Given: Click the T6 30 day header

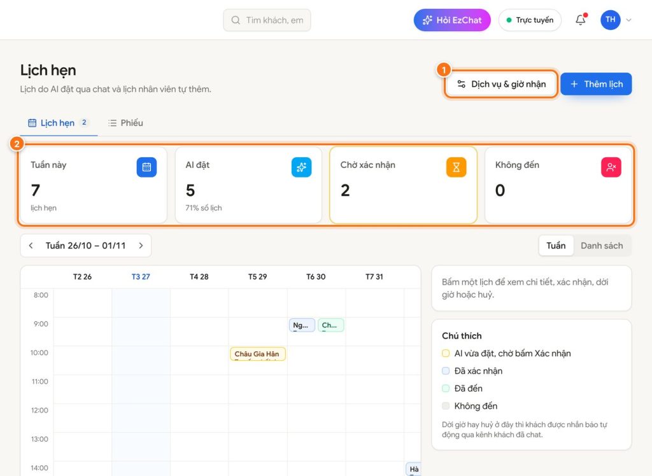Looking at the screenshot, I should (x=316, y=277).
